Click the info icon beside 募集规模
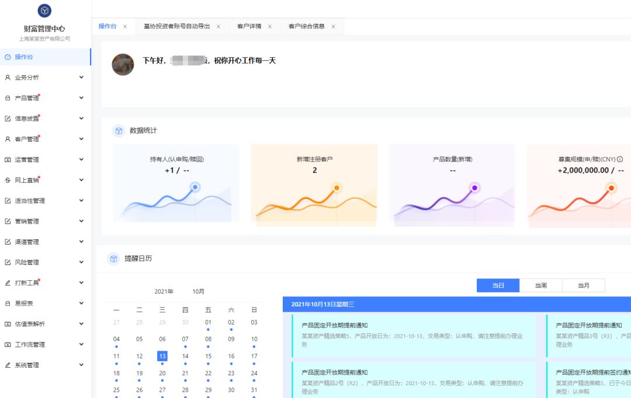The height and width of the screenshot is (398, 631). tap(620, 159)
